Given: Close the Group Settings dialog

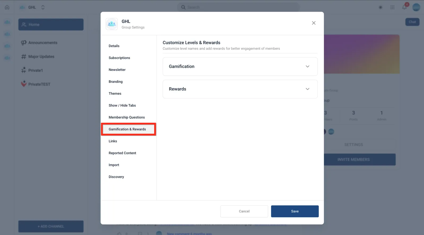Looking at the screenshot, I should pos(313,23).
